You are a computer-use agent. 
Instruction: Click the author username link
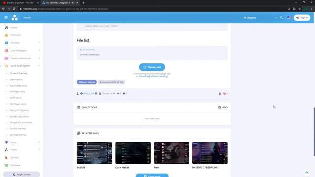[x=89, y=94]
